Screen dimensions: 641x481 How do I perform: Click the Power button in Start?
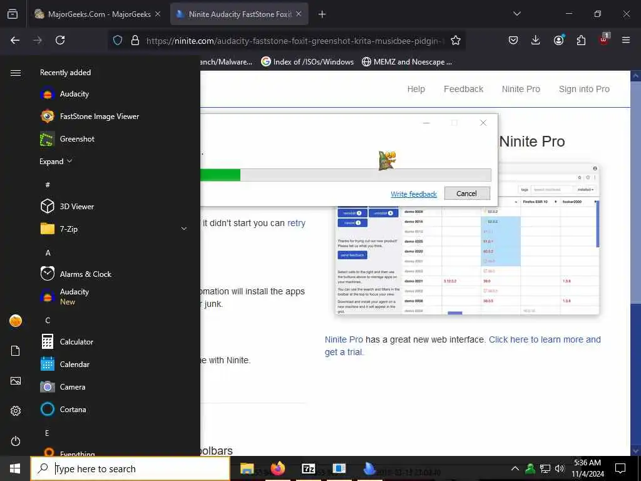pos(16,441)
